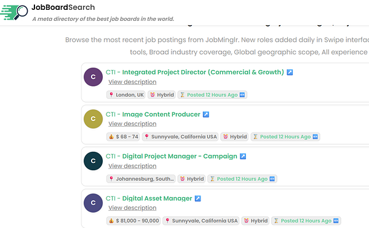369x228 pixels.
Task: Click money bag icon in $ 81,000 - 90,000 tag
Action: pyautogui.click(x=111, y=221)
